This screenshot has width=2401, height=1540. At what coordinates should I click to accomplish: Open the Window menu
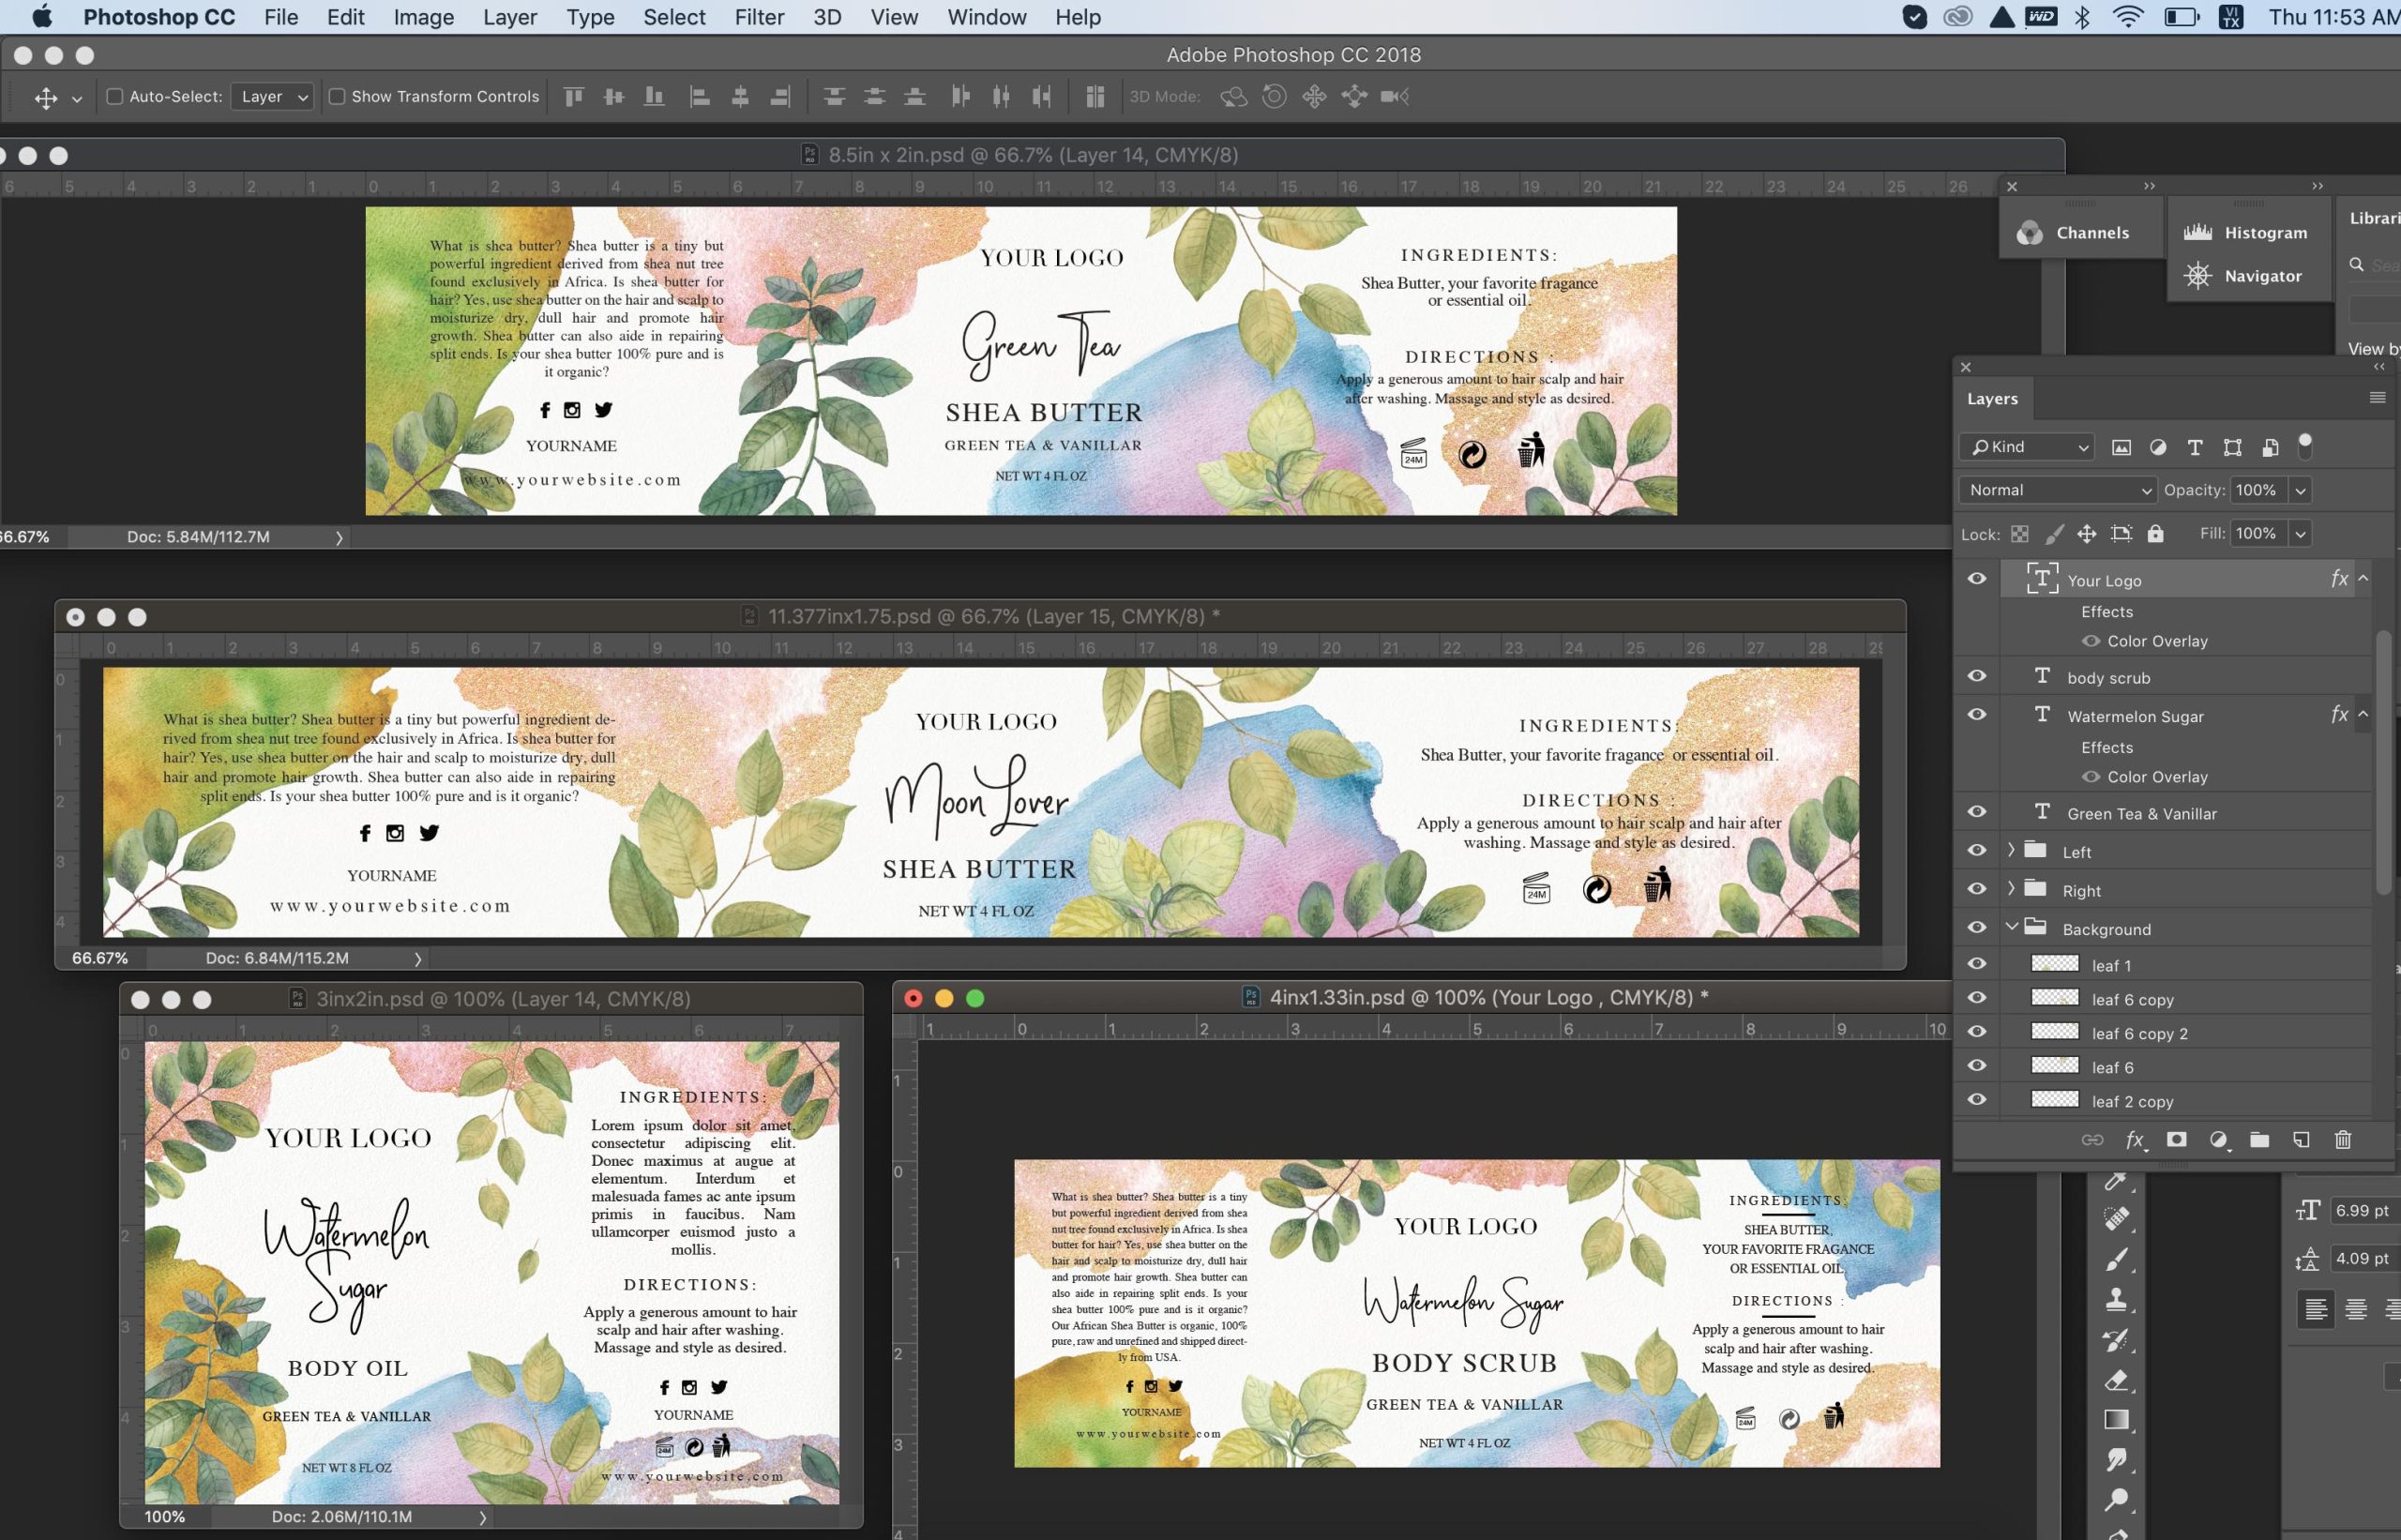pyautogui.click(x=987, y=17)
